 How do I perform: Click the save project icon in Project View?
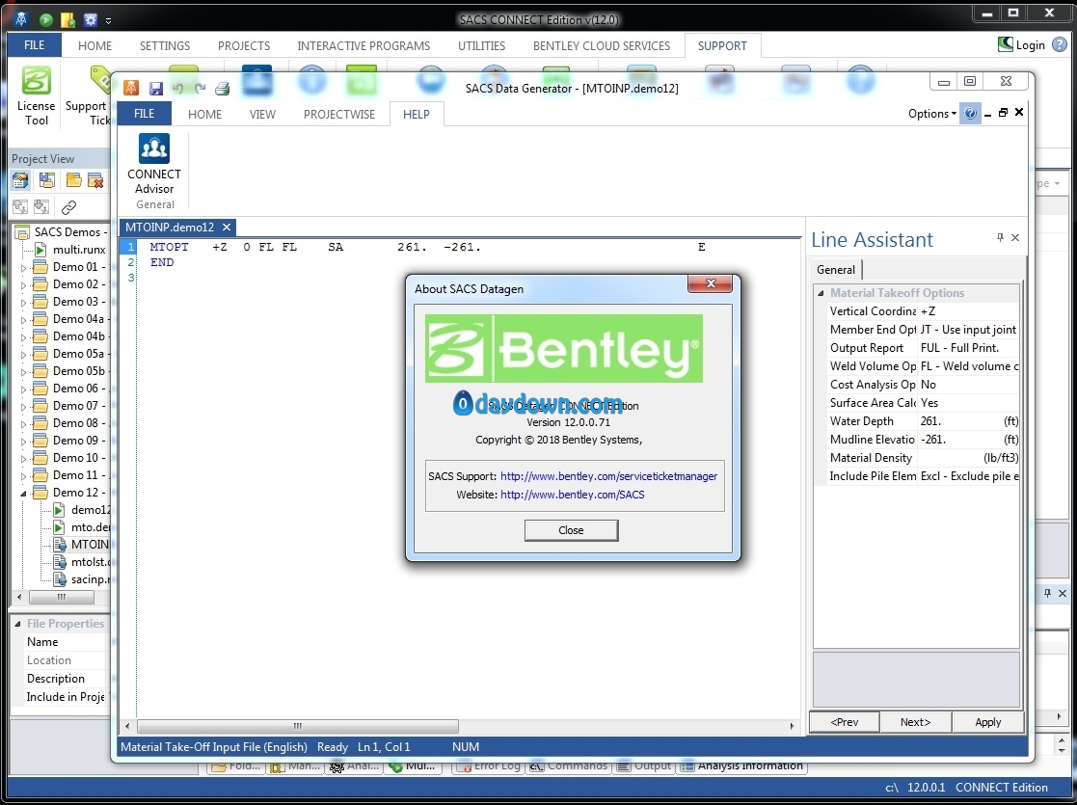[46, 180]
